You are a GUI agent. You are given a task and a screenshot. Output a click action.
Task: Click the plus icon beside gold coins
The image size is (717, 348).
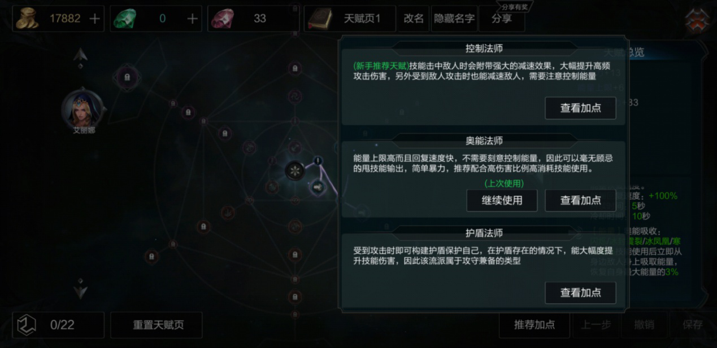click(x=95, y=19)
